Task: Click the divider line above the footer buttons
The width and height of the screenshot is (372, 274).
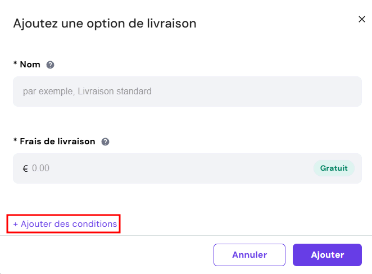Action: (x=186, y=235)
